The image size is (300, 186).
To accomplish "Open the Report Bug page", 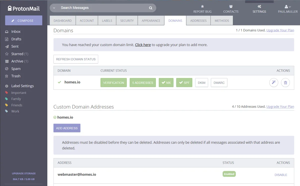I will [x=202, y=9].
